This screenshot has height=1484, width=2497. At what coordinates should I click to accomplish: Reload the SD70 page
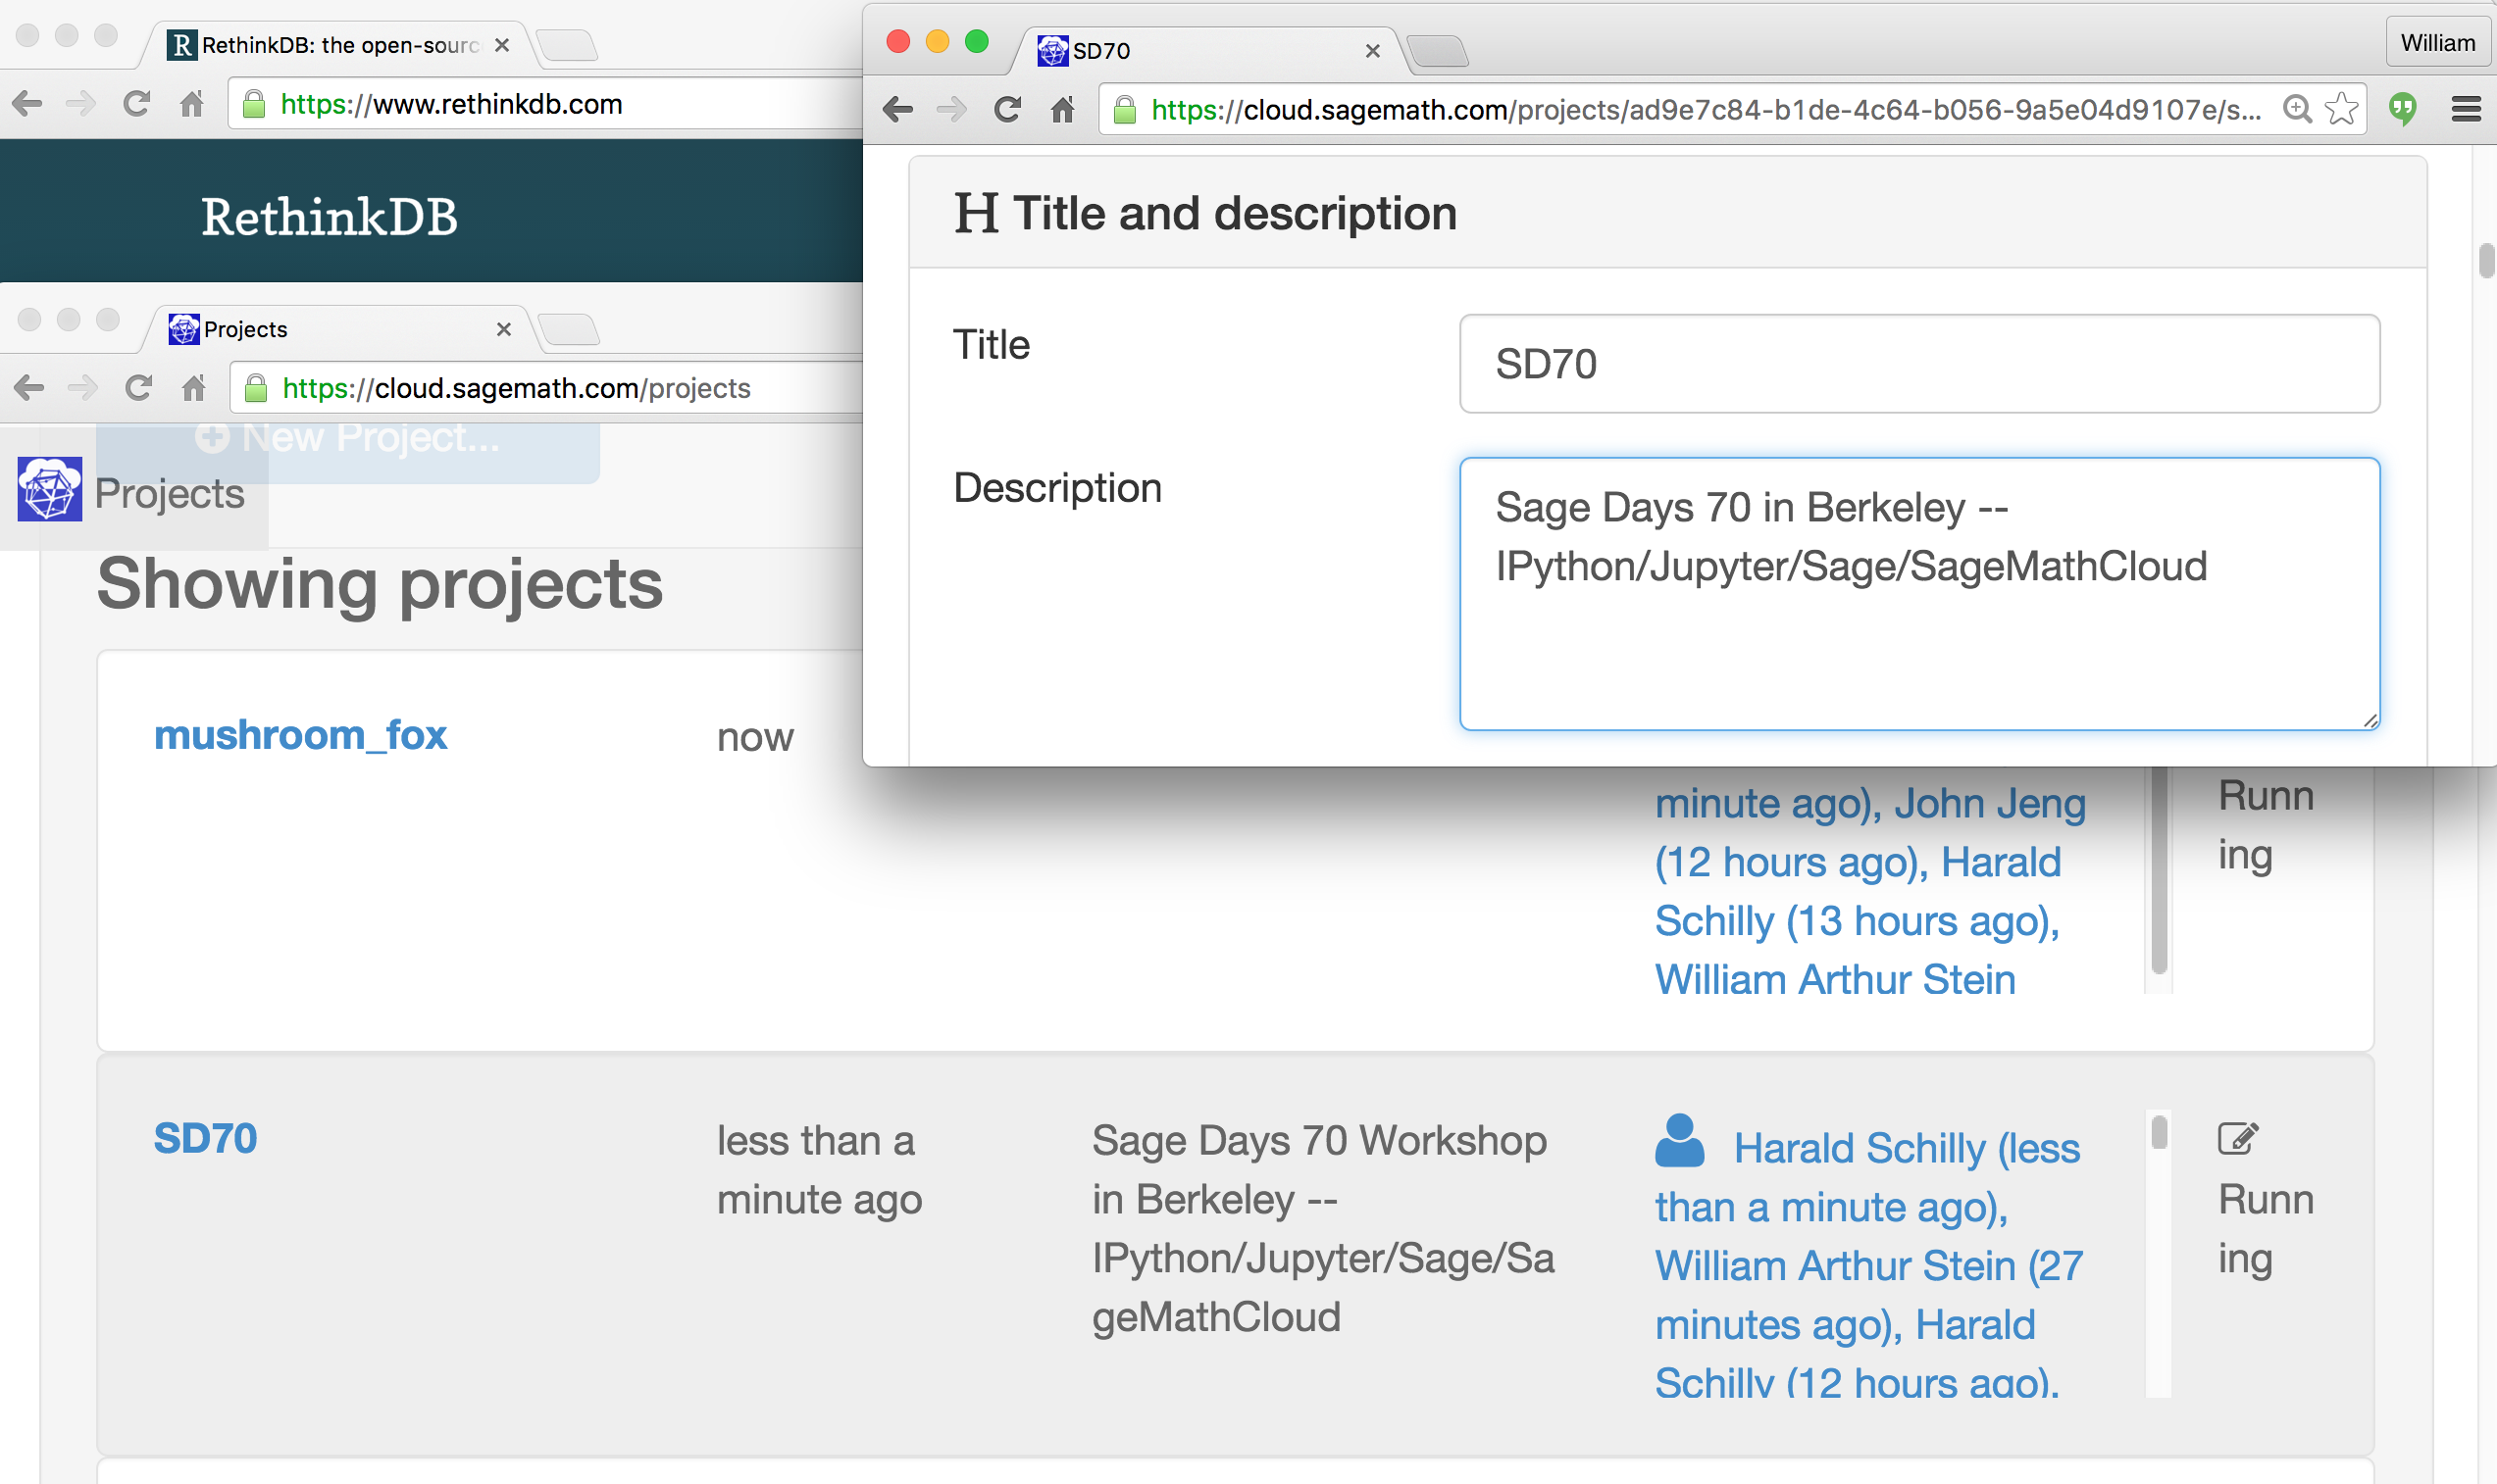coord(1007,109)
